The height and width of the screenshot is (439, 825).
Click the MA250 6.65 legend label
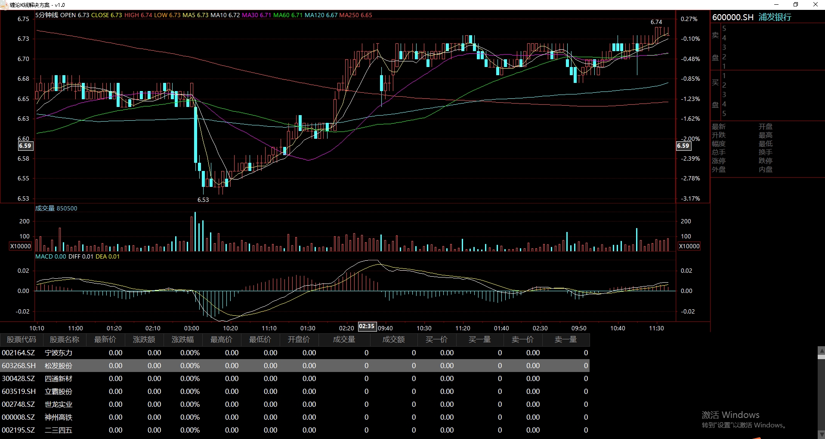(356, 15)
